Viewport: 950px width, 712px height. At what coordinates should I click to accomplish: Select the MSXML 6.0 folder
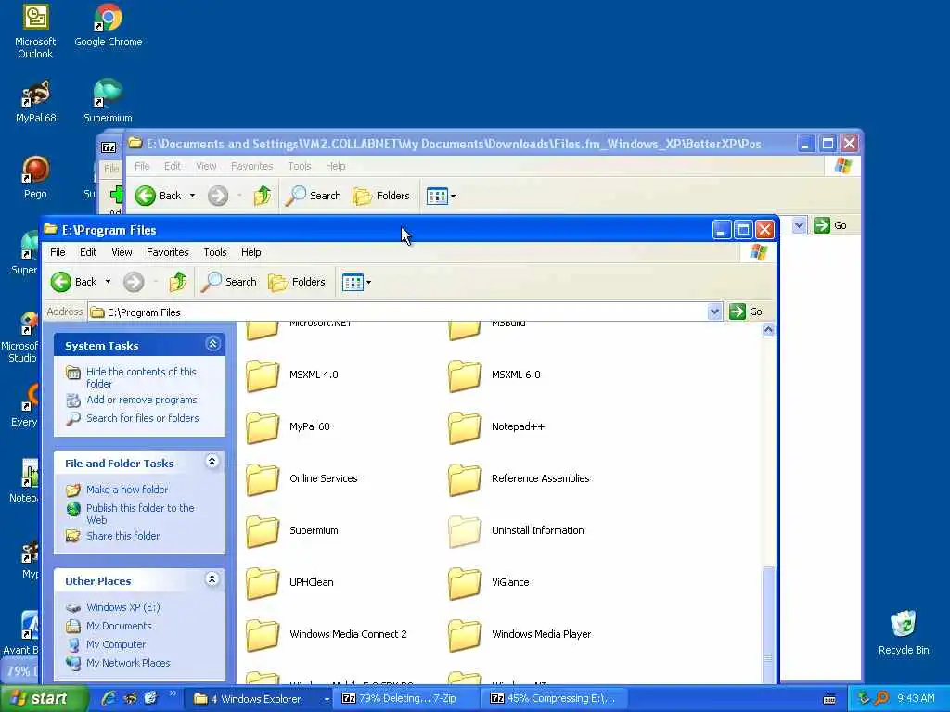(494, 375)
